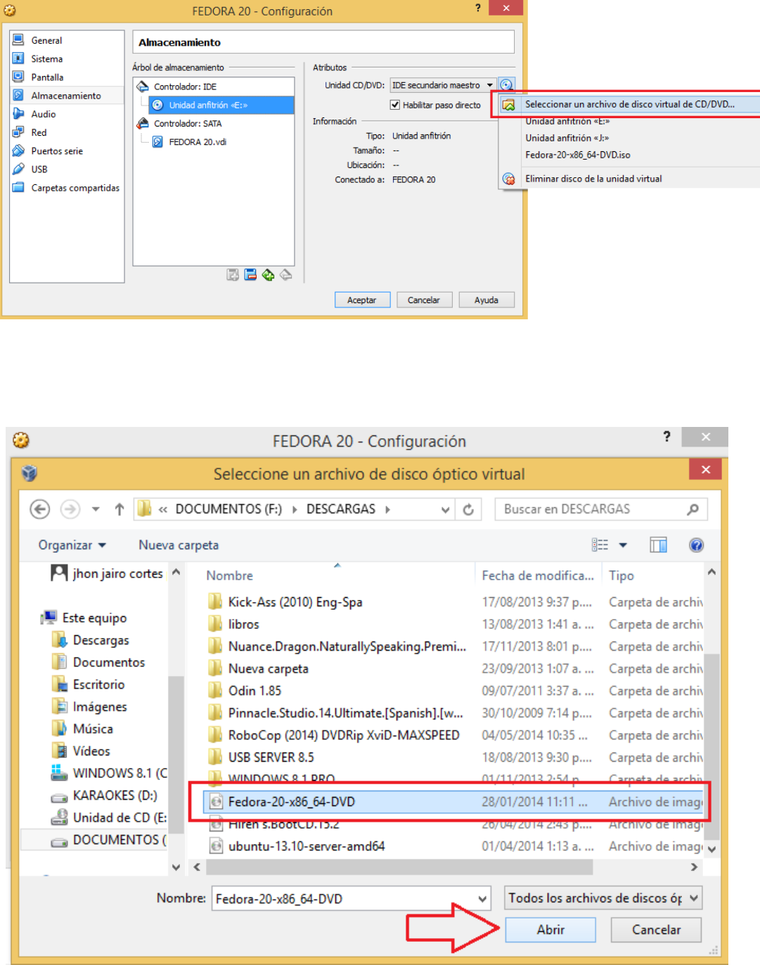This screenshot has height=965, width=760.
Task: Open the Unidad CD/DVD IDE secundario maestro dropdown
Action: pos(443,85)
